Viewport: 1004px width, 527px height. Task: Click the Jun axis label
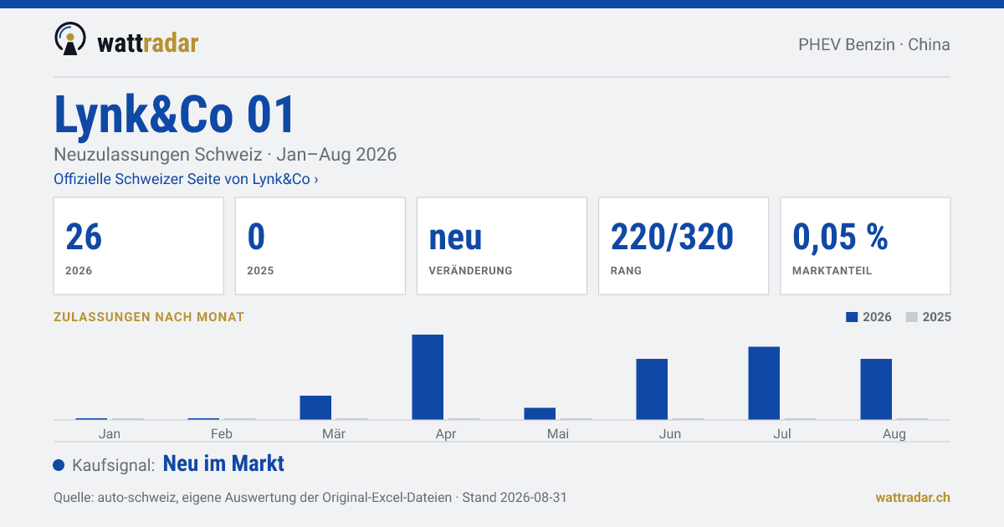(670, 433)
